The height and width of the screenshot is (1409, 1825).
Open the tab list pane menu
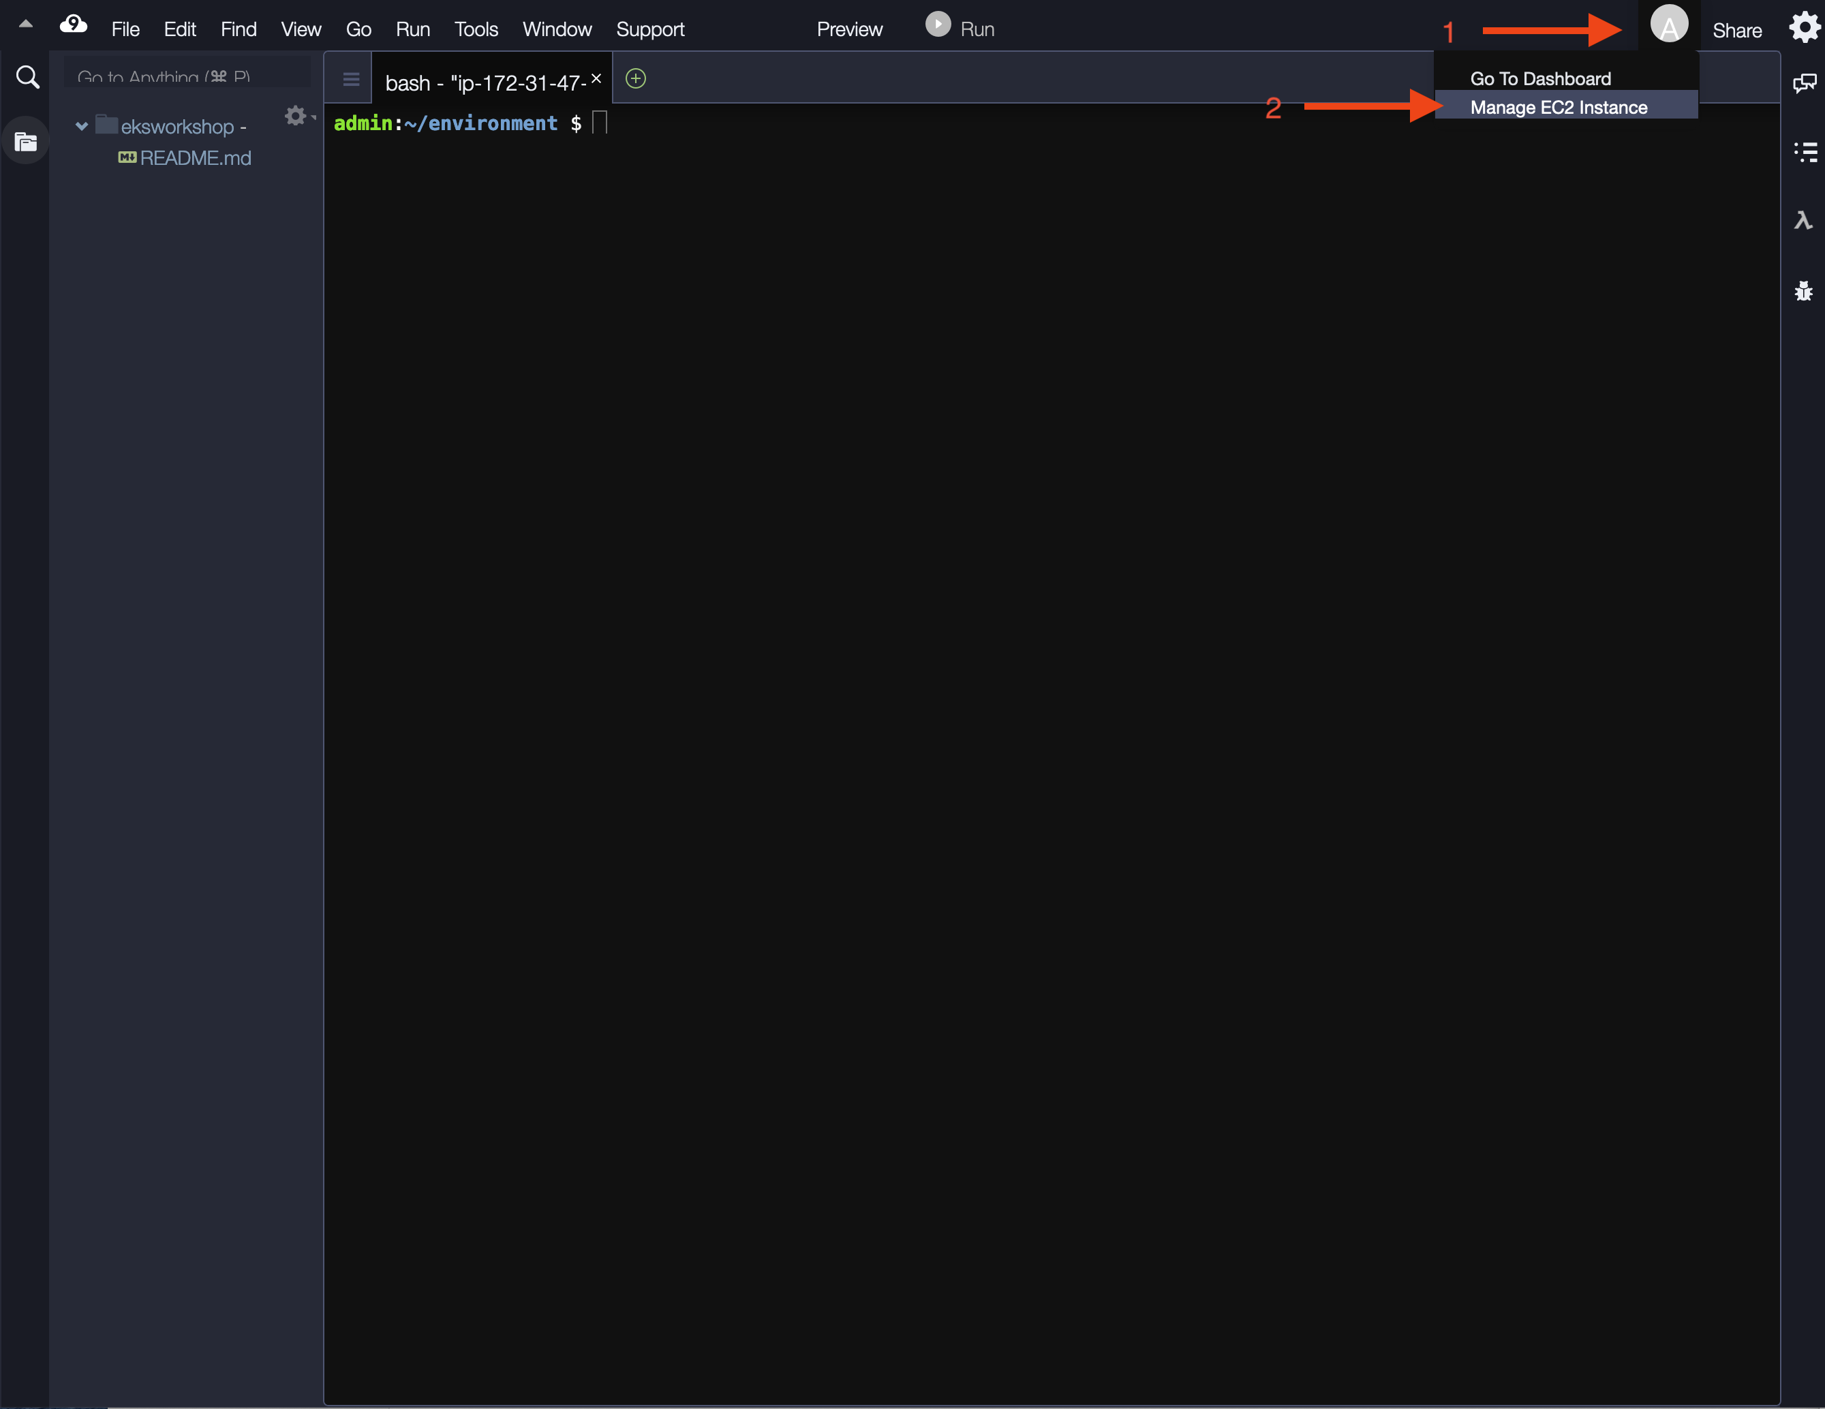coord(351,79)
